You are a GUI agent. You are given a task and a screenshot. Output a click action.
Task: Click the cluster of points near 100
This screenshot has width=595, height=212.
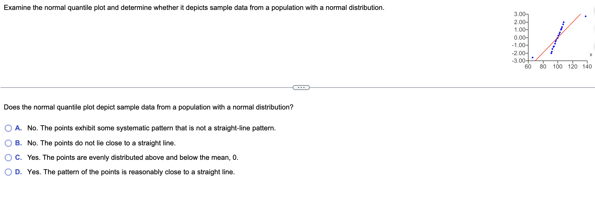click(x=558, y=37)
